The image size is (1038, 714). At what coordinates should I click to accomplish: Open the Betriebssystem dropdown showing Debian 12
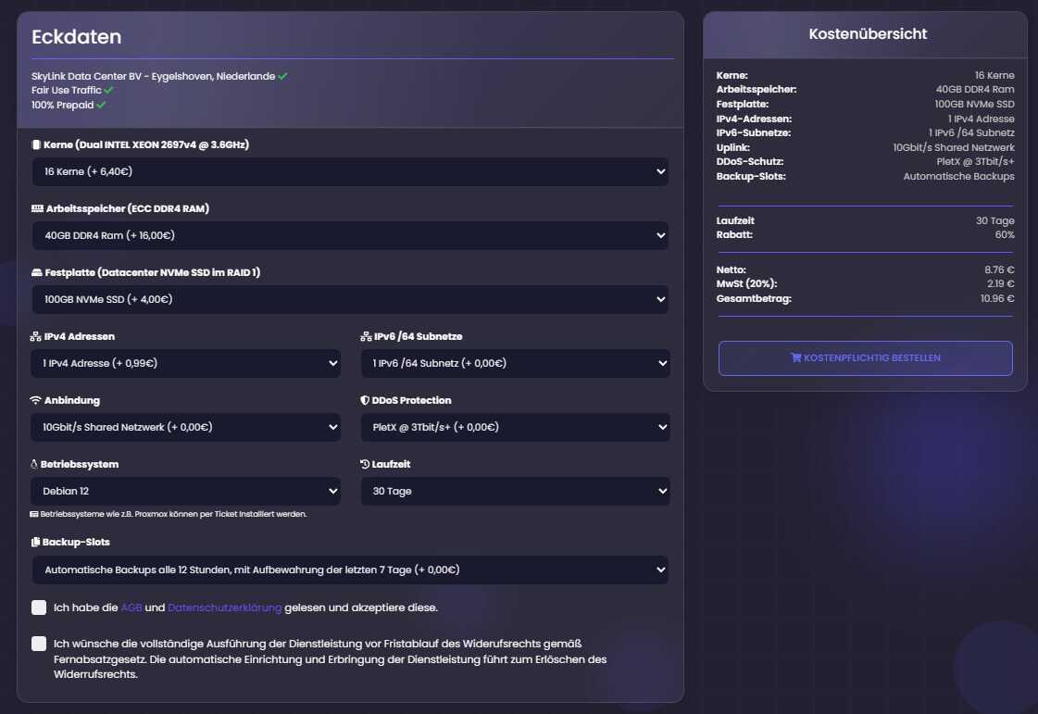pos(185,491)
